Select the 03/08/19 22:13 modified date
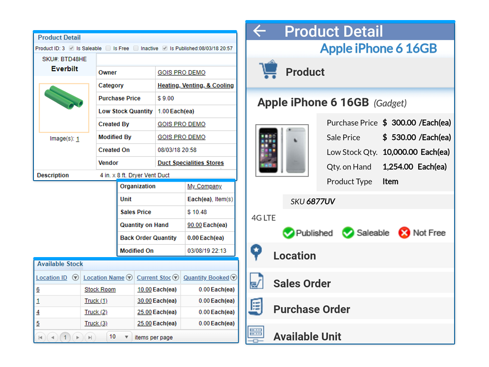The image size is (489, 367). point(207,250)
